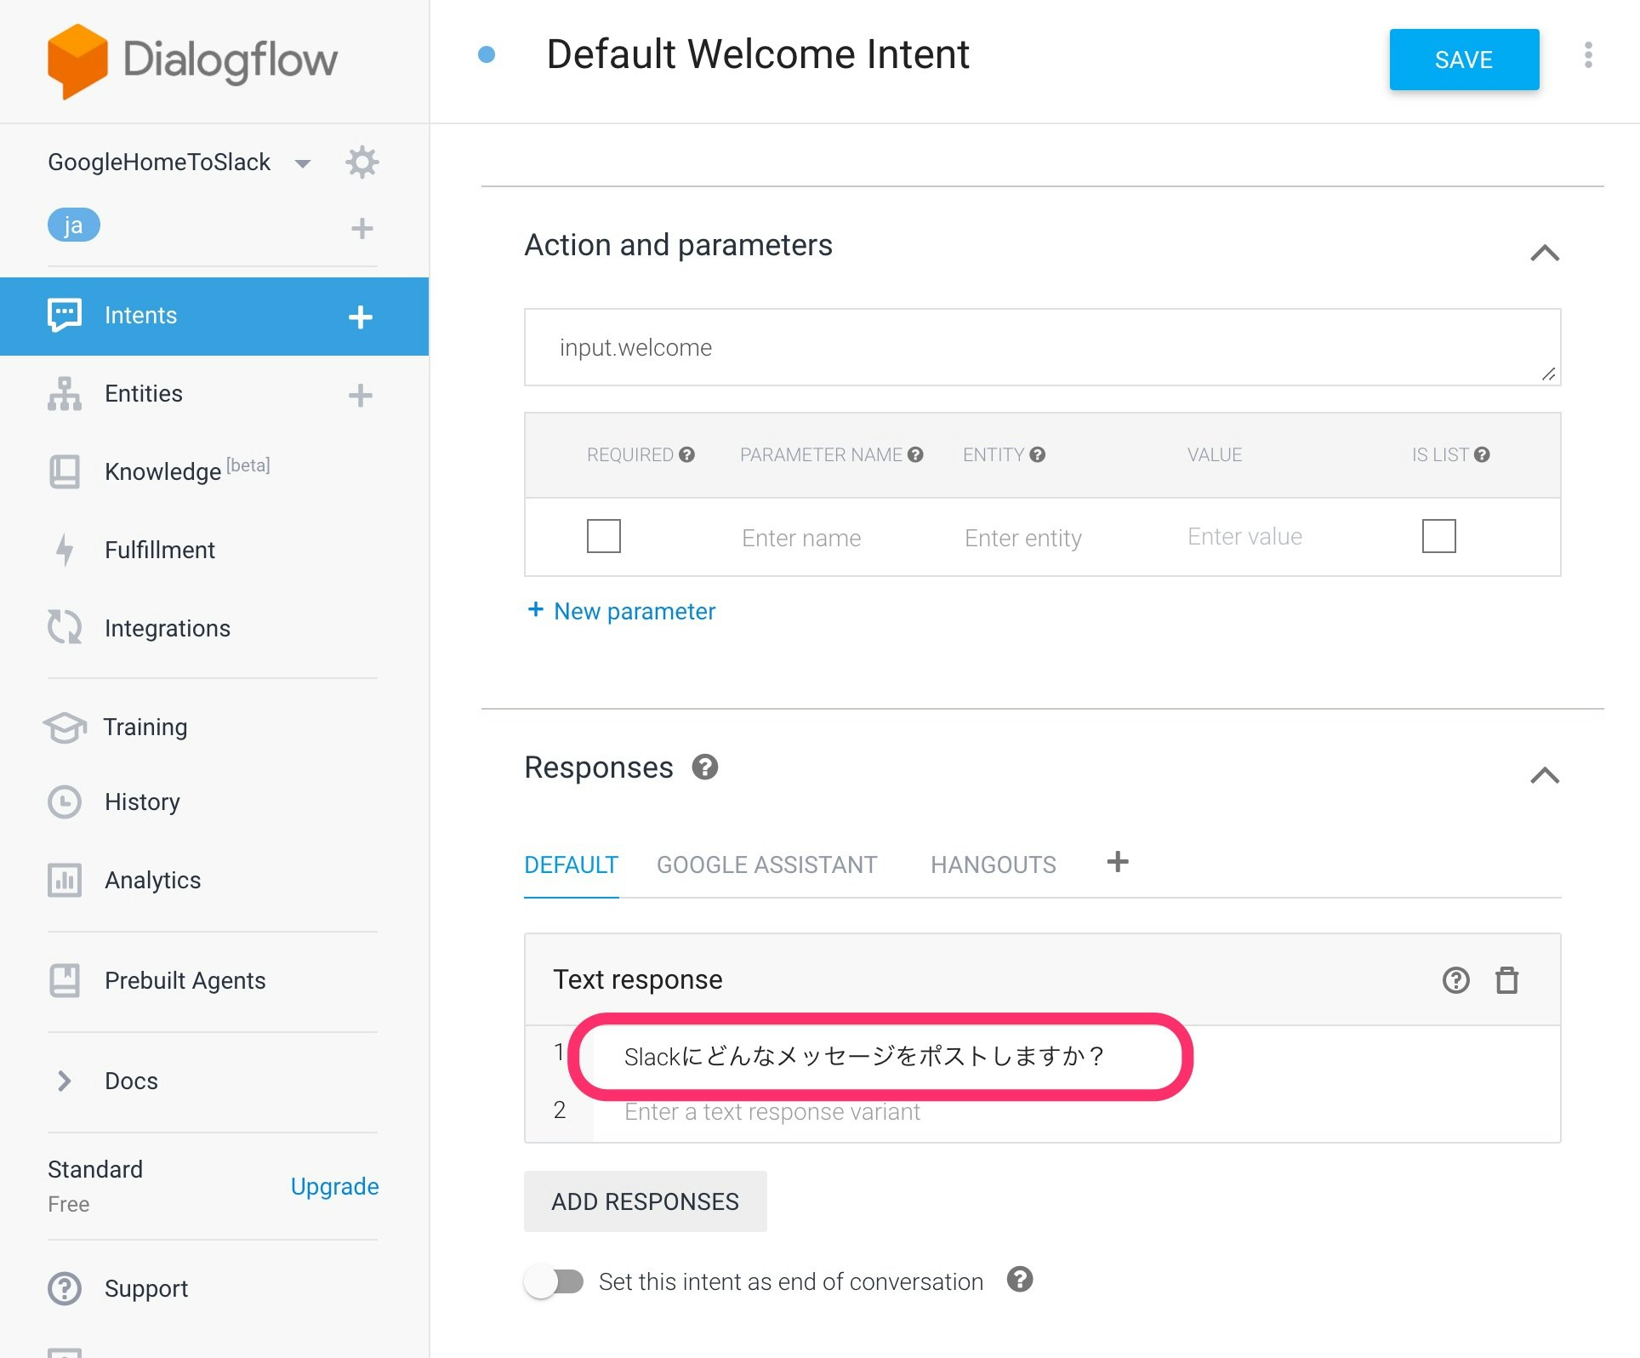Switch to the GOOGLE ASSISTANT tab
1640x1358 pixels.
click(766, 864)
